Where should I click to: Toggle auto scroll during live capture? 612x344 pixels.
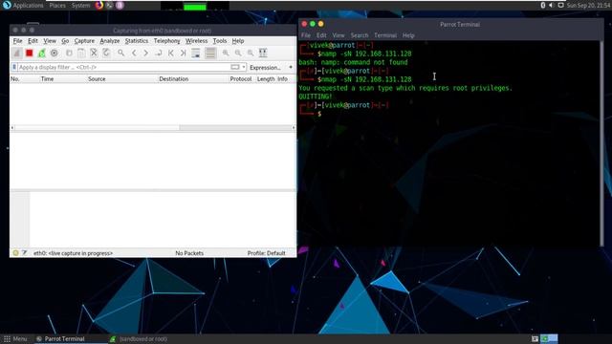(x=196, y=54)
